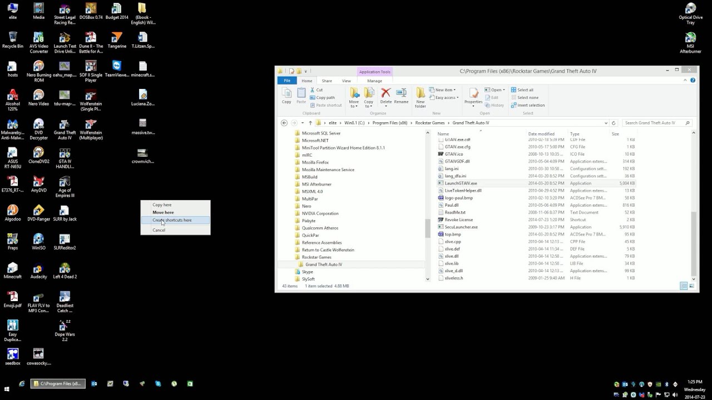Open Quick Access Toolbar customize dropdown
Image resolution: width=712 pixels, height=400 pixels.
pos(306,71)
